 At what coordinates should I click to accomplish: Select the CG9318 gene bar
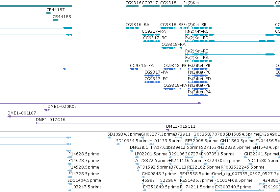pyautogui.click(x=171, y=6)
